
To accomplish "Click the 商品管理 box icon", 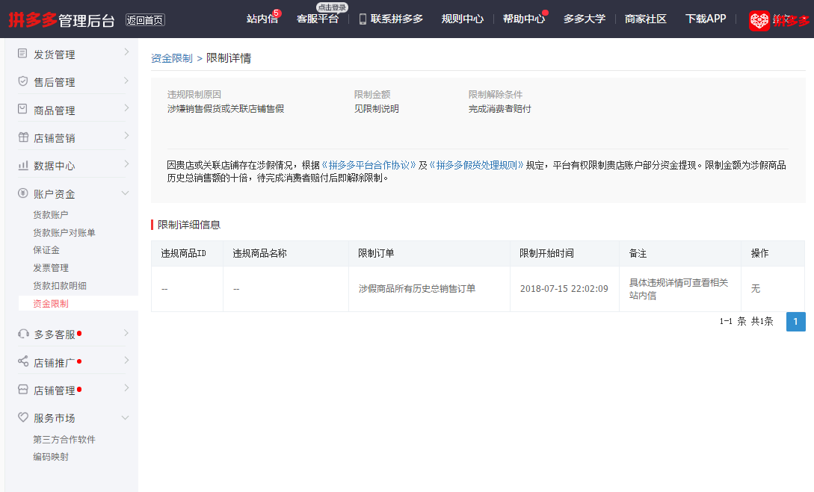I will click(x=22, y=109).
